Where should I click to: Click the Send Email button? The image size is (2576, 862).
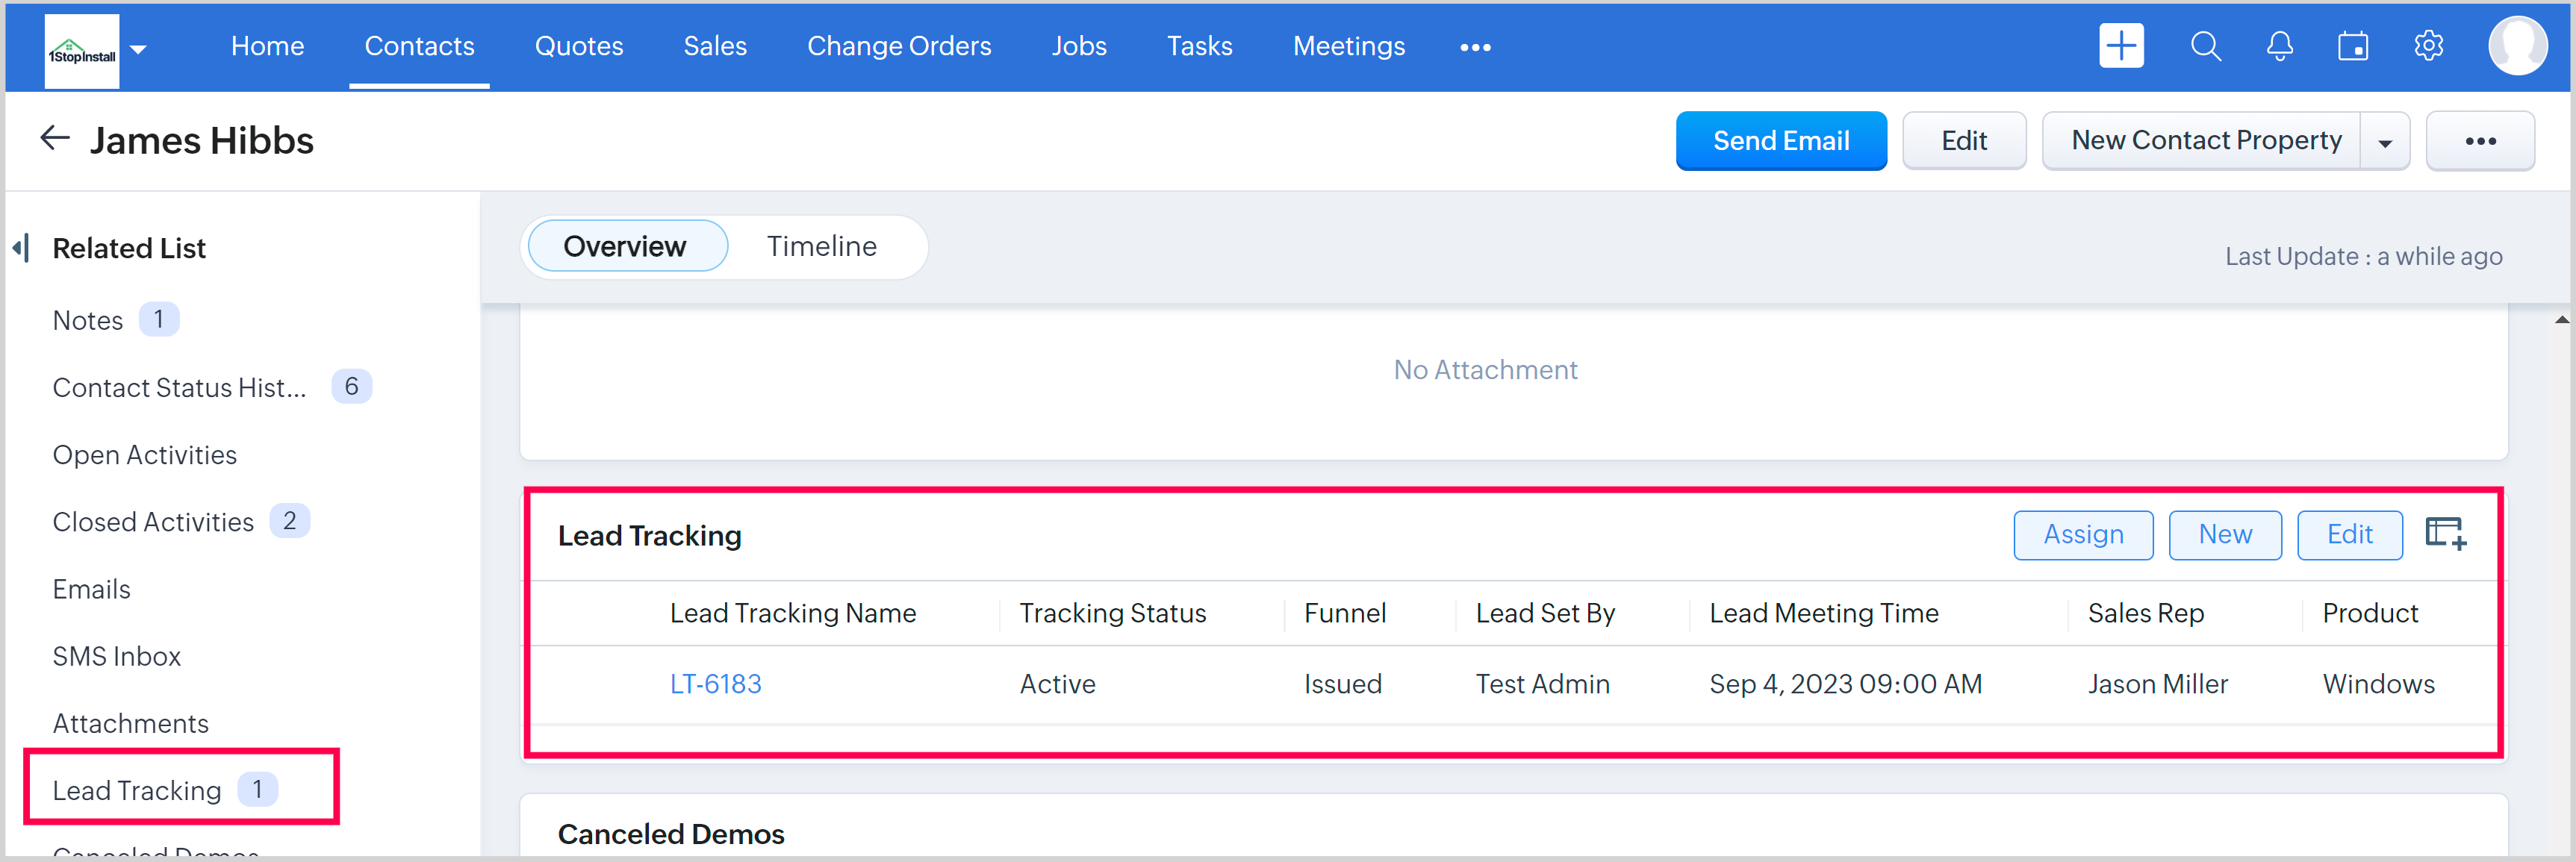point(1780,141)
